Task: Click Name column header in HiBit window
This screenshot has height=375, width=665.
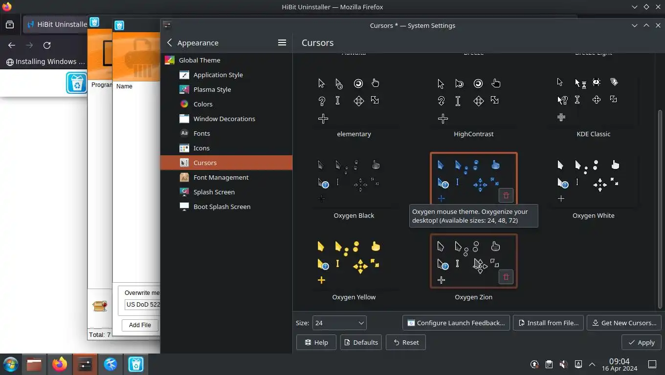Action: click(x=124, y=86)
